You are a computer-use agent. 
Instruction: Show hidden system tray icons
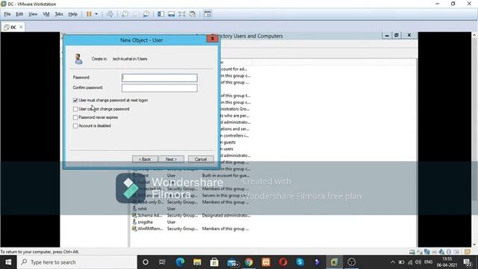pyautogui.click(x=393, y=262)
